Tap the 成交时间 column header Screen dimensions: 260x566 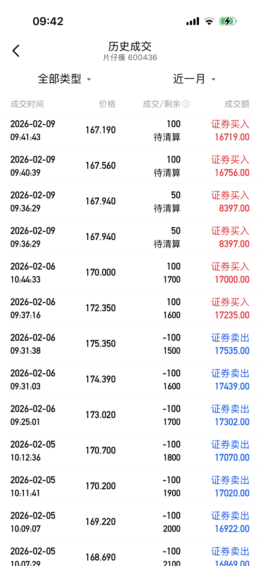point(27,104)
